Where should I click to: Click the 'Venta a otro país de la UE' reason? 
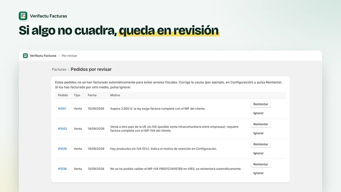(x=174, y=129)
